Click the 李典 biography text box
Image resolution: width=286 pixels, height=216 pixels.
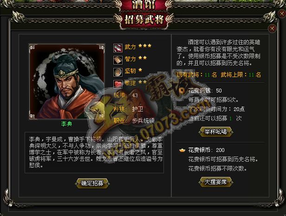click(94, 152)
